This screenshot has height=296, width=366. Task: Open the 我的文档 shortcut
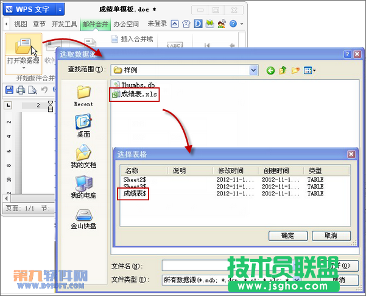click(83, 156)
